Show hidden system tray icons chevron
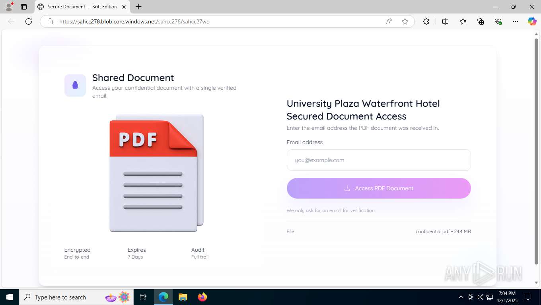The image size is (541, 305). (x=461, y=297)
